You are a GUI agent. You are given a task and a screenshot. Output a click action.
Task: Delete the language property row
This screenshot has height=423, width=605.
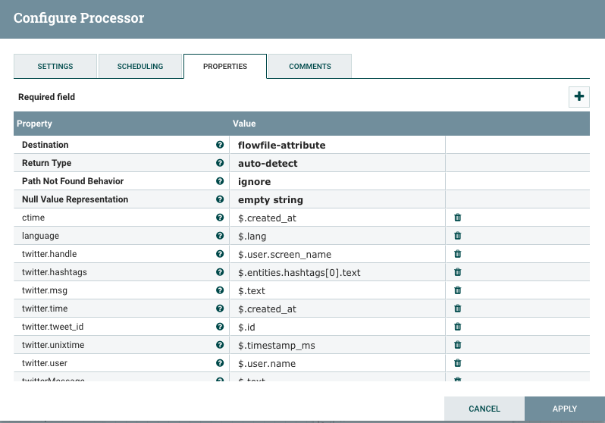coord(457,236)
